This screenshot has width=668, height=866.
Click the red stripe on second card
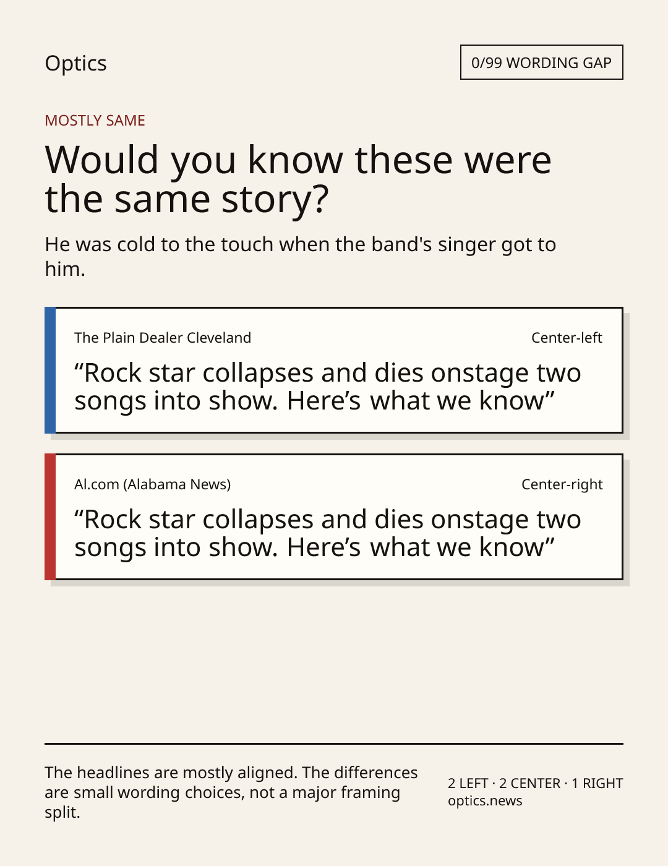50,517
